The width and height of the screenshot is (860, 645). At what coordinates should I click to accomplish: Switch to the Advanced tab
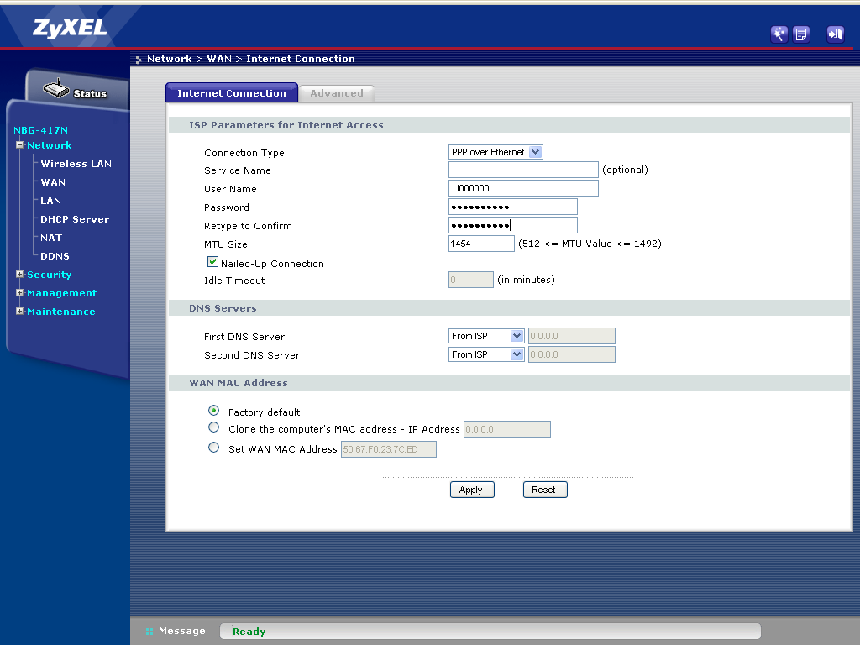point(337,93)
